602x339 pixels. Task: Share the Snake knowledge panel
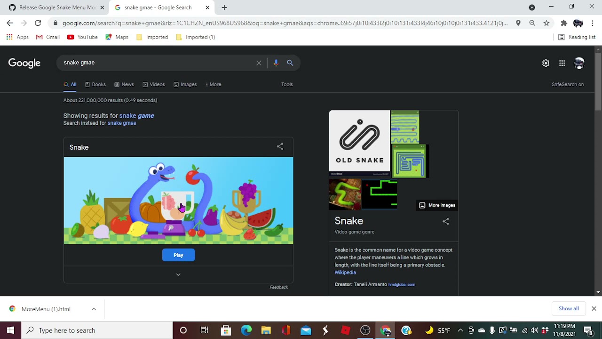445,221
